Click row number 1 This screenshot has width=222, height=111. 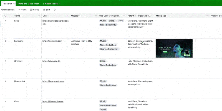click(6, 21)
